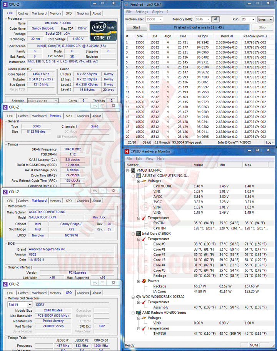This screenshot has height=351, width=277.
Task: Open the Hardware Monitor Help menu
Action: (x=161, y=159)
